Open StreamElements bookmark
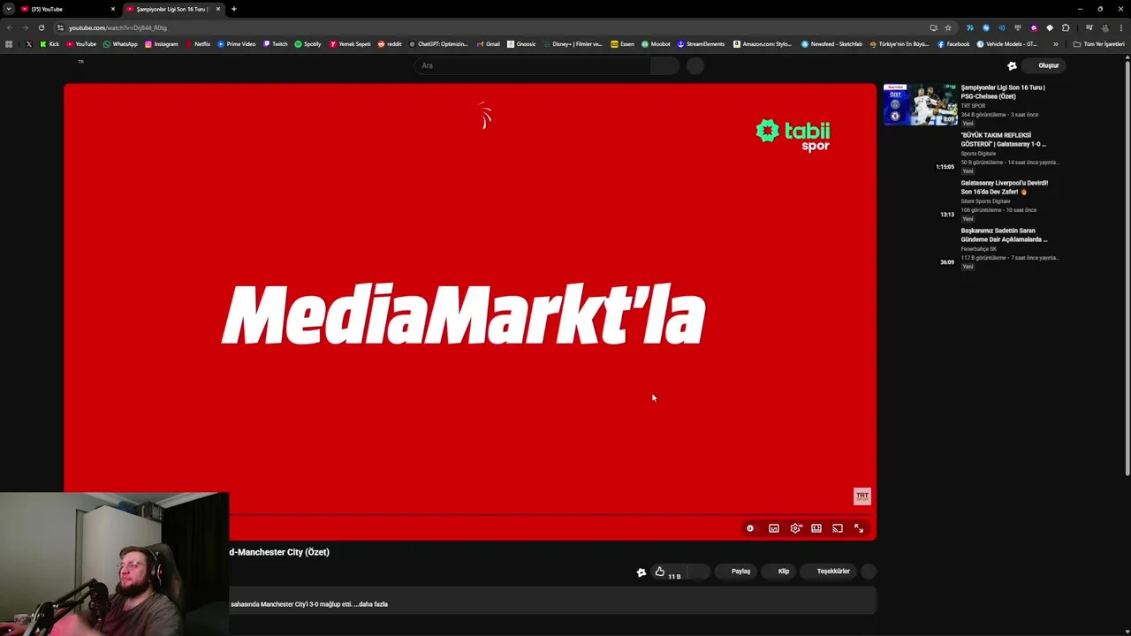The image size is (1131, 636). [x=702, y=44]
